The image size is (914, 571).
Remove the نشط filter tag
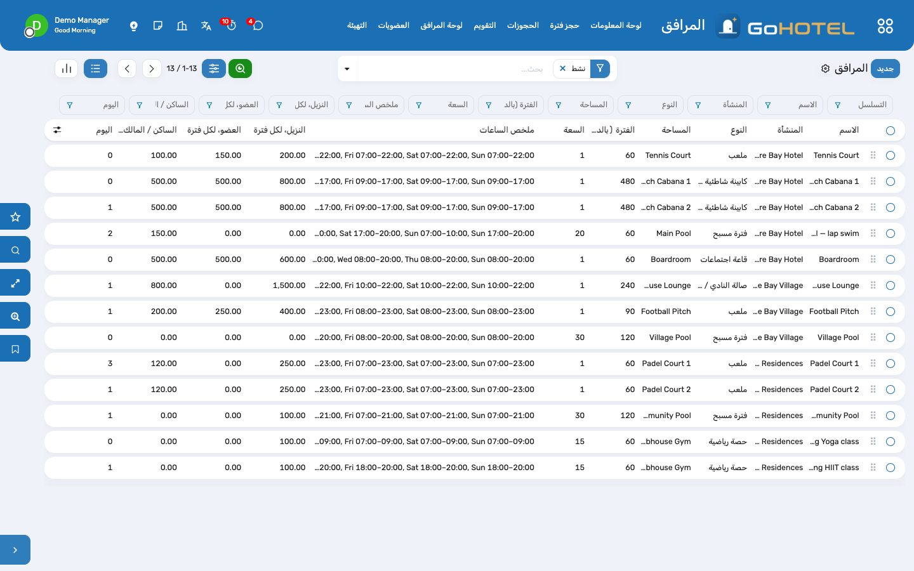tap(562, 69)
